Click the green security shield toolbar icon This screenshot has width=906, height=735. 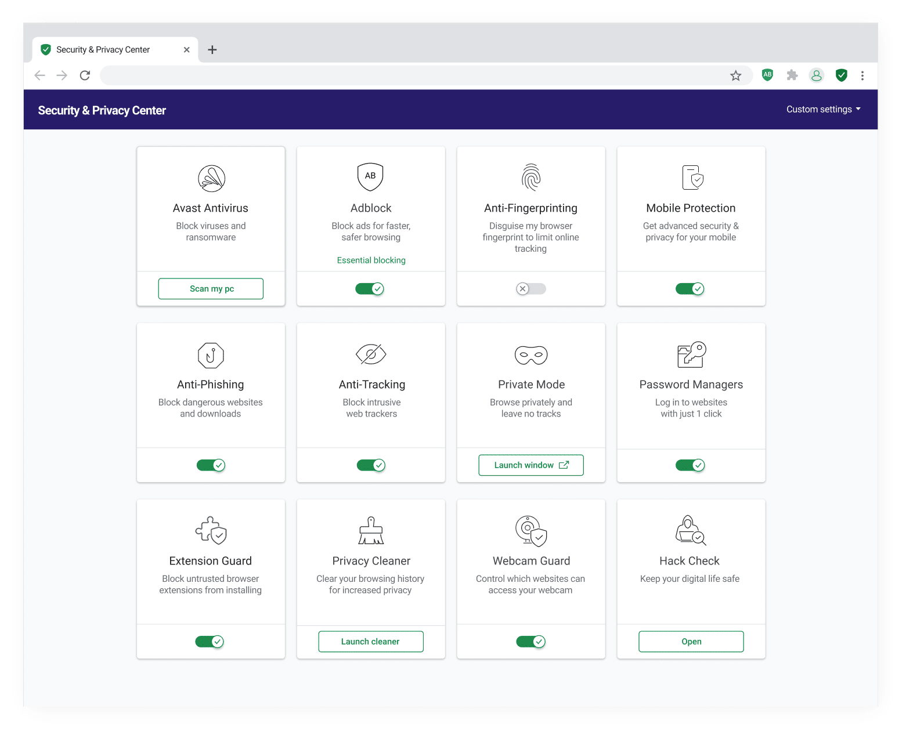(x=841, y=75)
